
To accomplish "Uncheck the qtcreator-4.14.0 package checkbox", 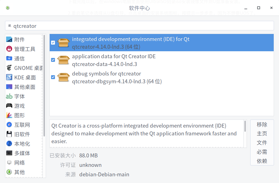I will point(53,43).
